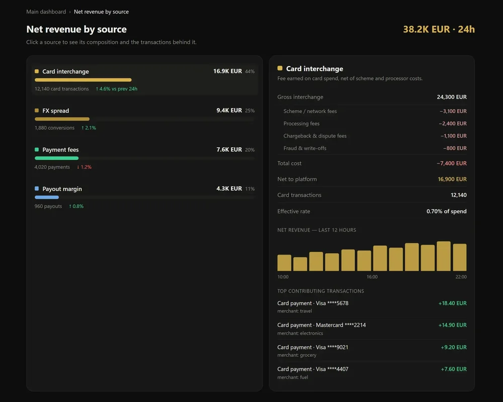This screenshot has width=503, height=402.
Task: Click 'TOP CONTRIBUTING TRANSACTIONS' heading
Action: pos(320,291)
